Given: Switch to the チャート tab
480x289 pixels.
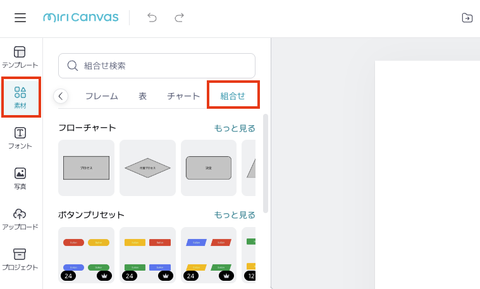Looking at the screenshot, I should point(183,96).
